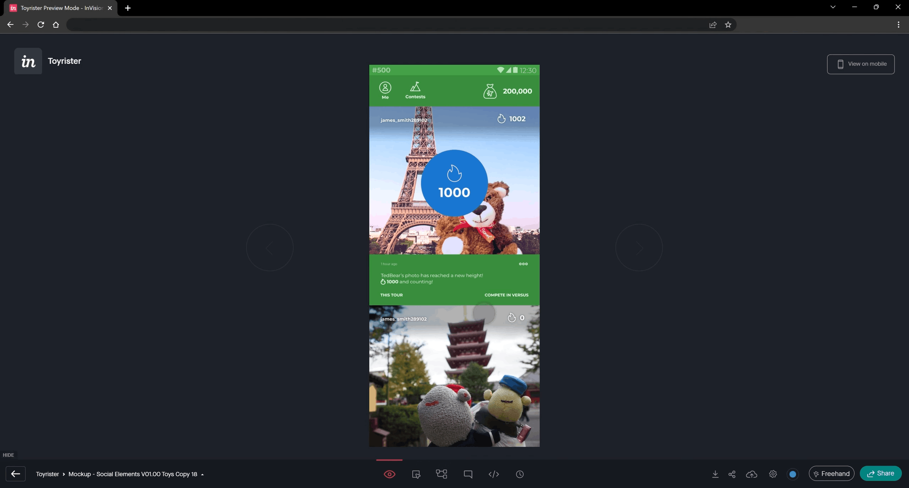Click the browser back button
The height and width of the screenshot is (488, 909).
[x=10, y=24]
